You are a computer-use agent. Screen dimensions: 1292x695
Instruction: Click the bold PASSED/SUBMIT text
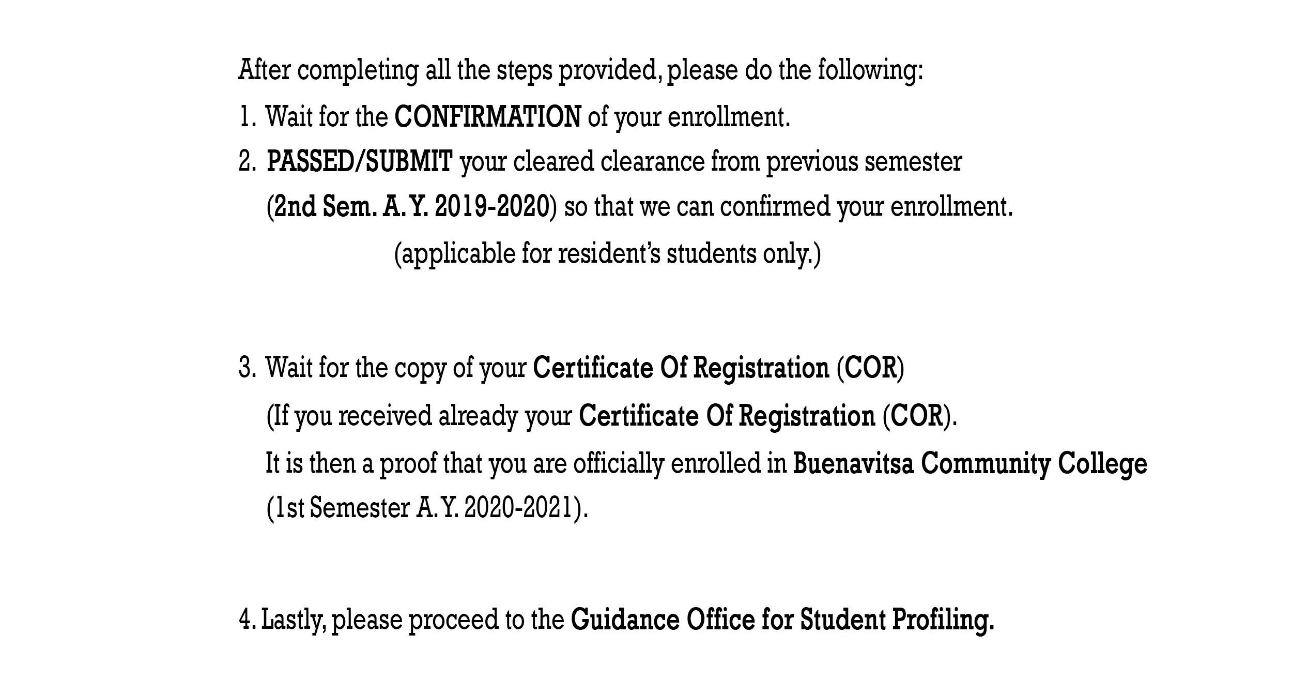click(360, 162)
